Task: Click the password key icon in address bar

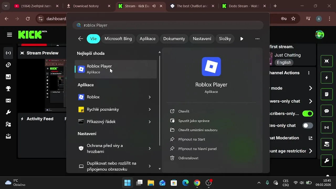Action: click(283, 19)
